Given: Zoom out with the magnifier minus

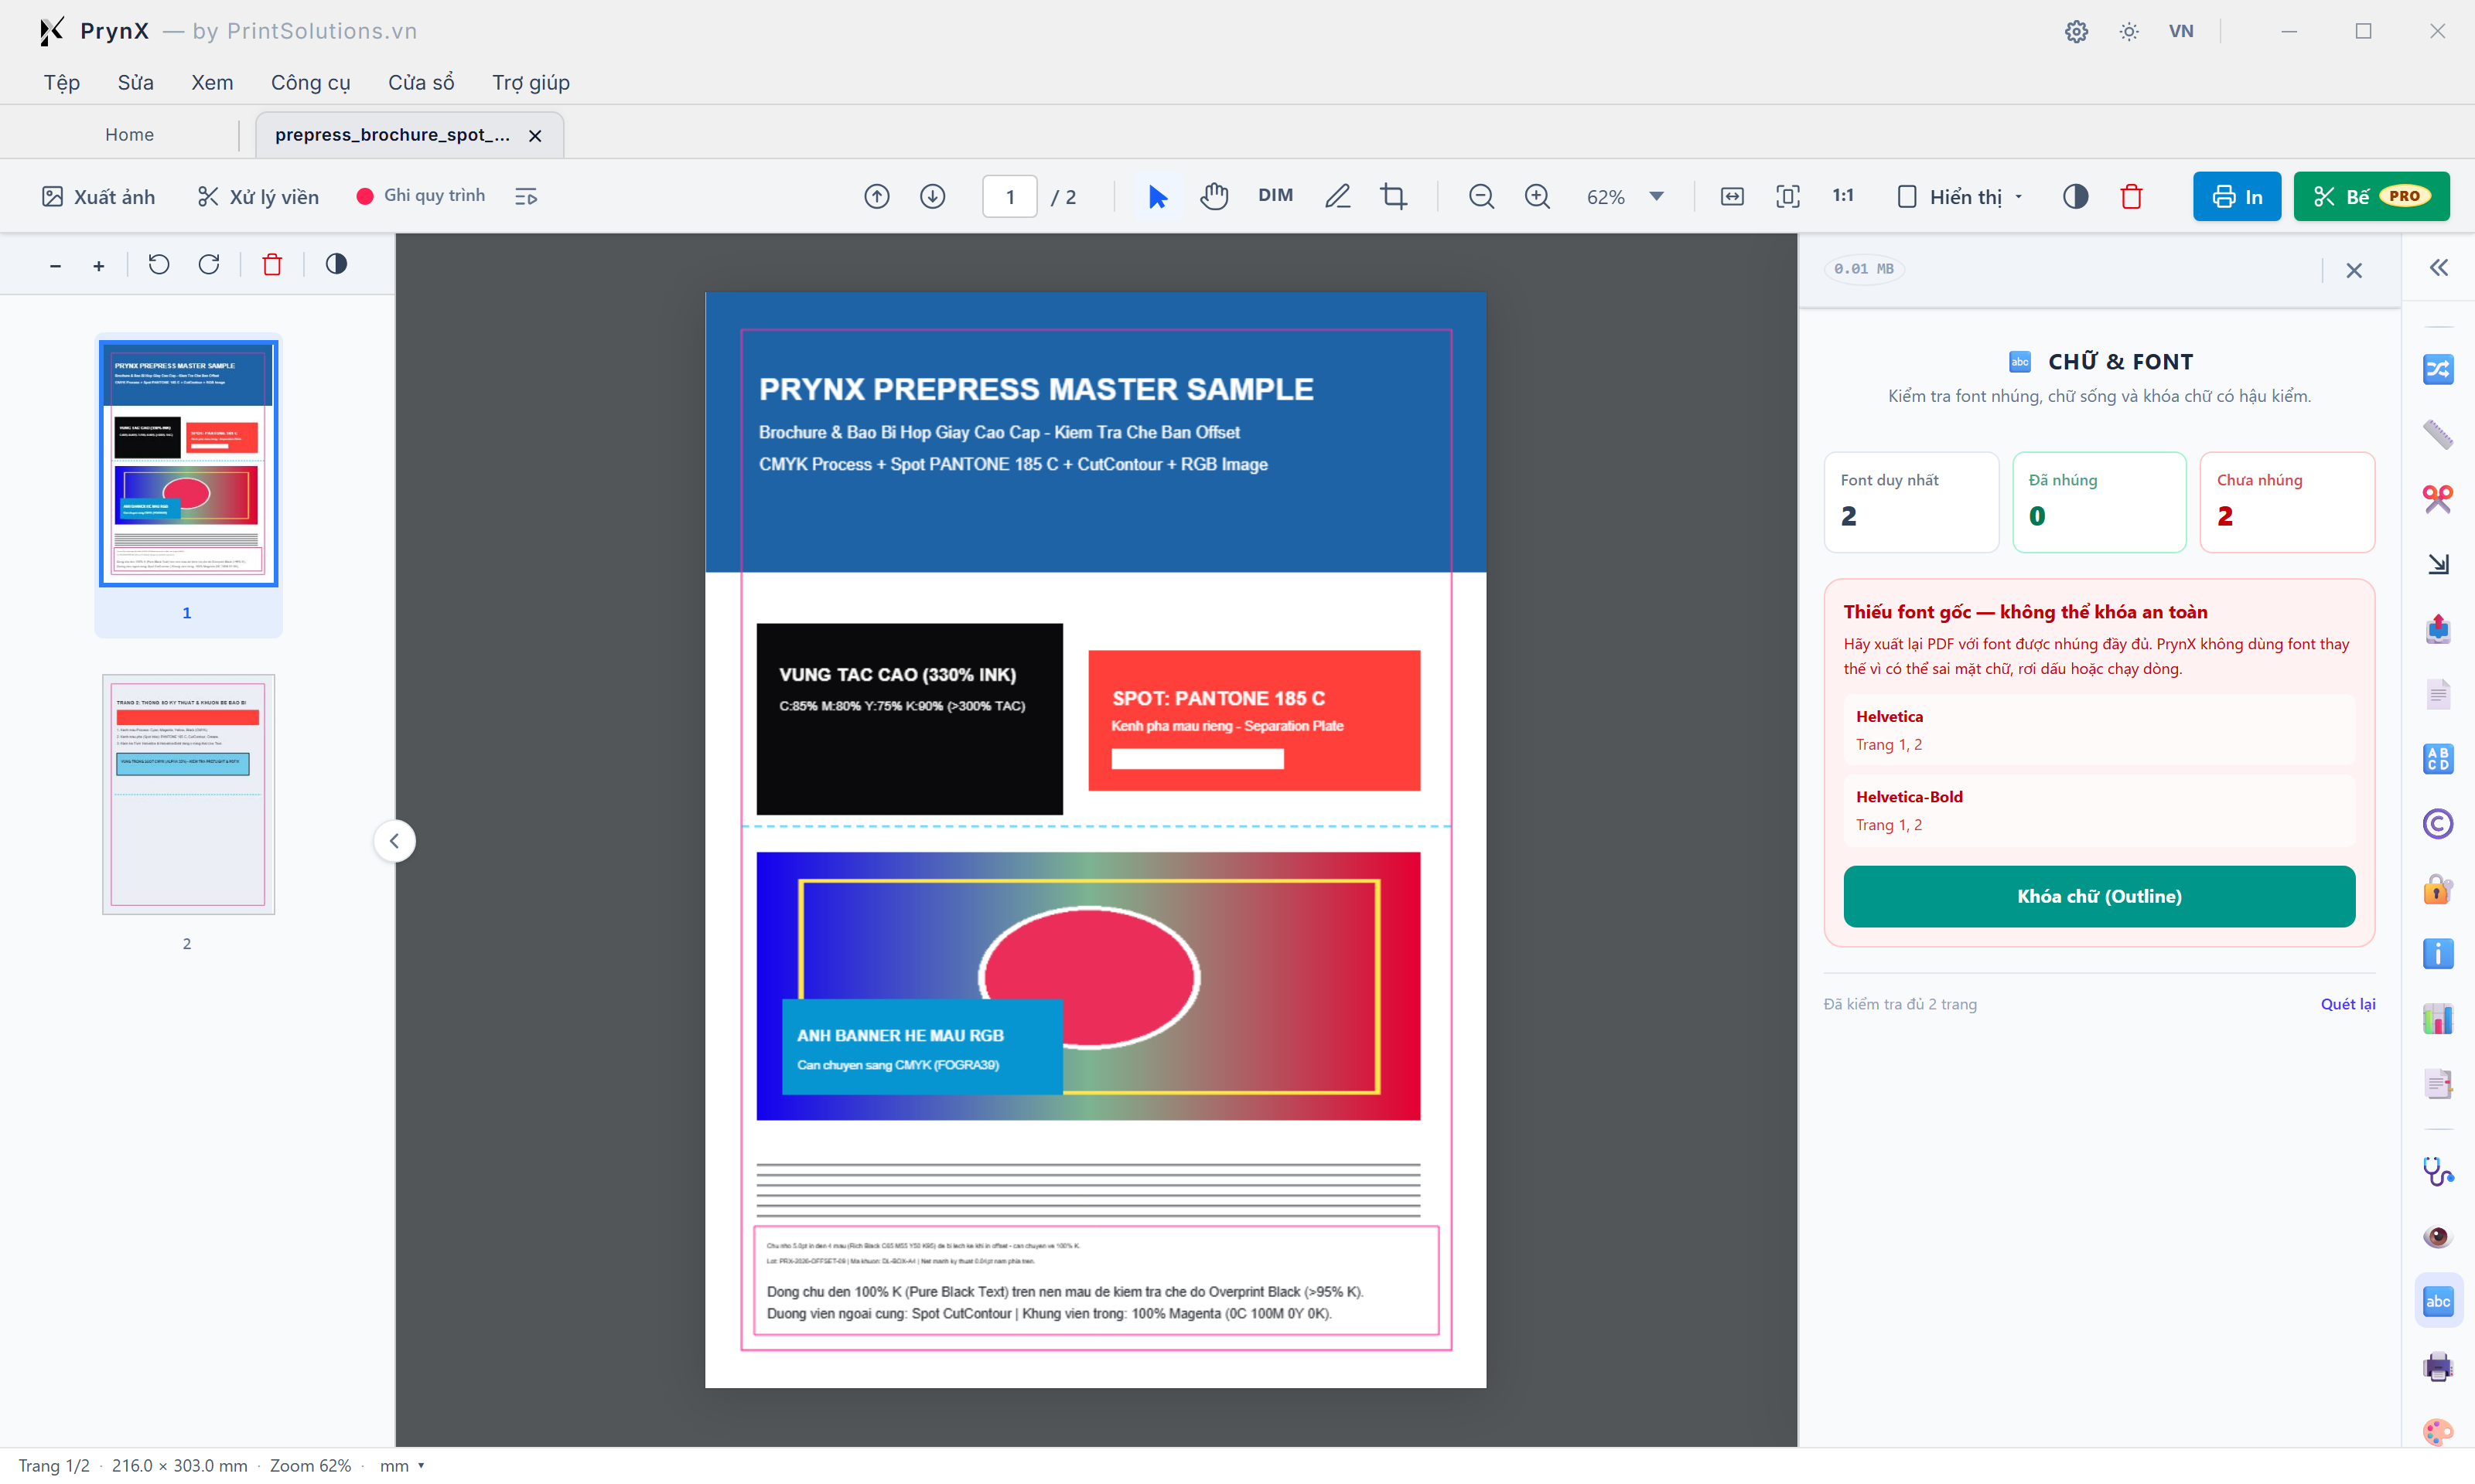Looking at the screenshot, I should (1482, 197).
